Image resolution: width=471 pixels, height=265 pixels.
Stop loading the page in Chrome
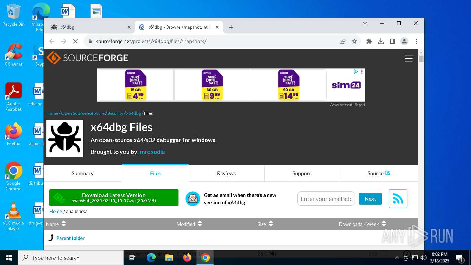[x=75, y=41]
